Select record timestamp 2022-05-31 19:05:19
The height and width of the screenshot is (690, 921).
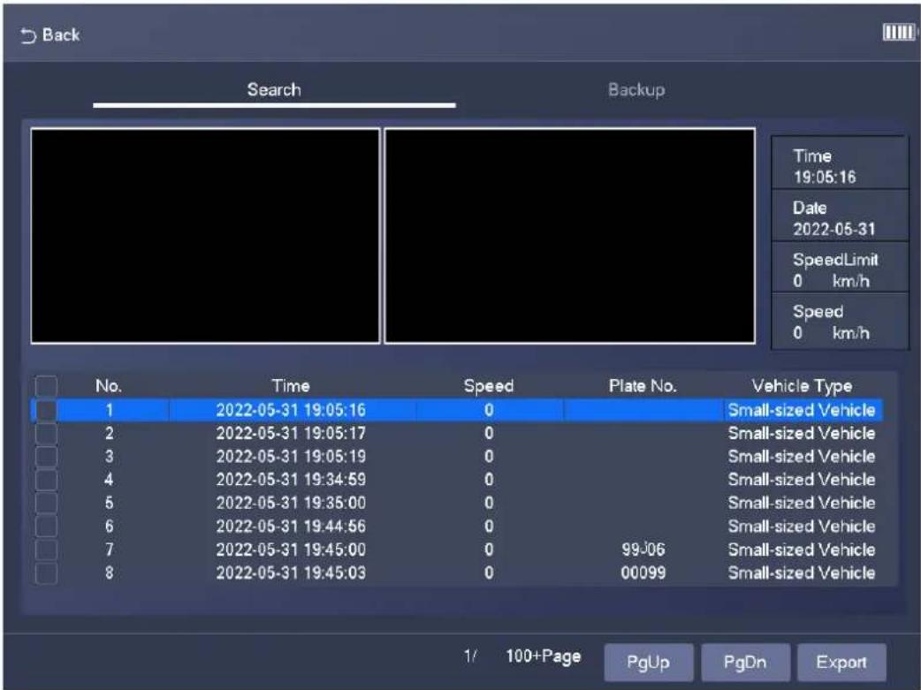pyautogui.click(x=291, y=456)
